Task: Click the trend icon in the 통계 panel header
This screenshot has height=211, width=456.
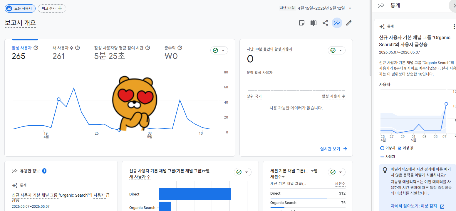Action: coord(381,6)
